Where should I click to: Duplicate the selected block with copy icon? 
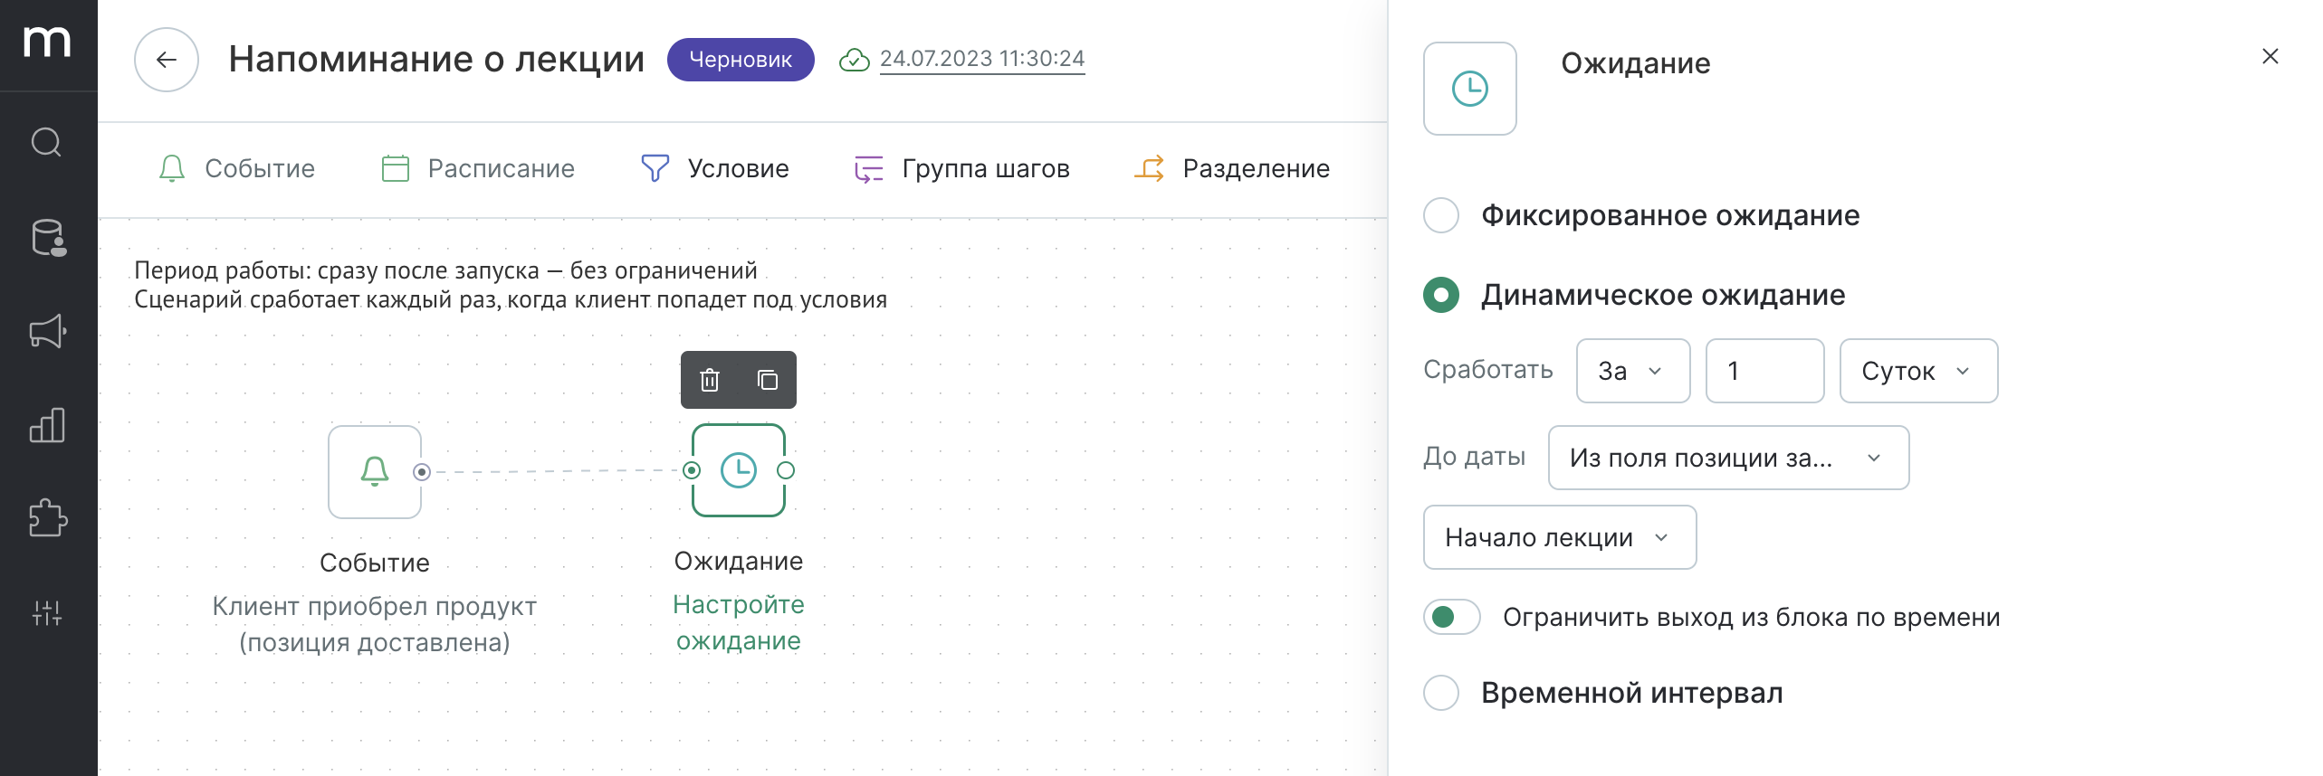768,380
